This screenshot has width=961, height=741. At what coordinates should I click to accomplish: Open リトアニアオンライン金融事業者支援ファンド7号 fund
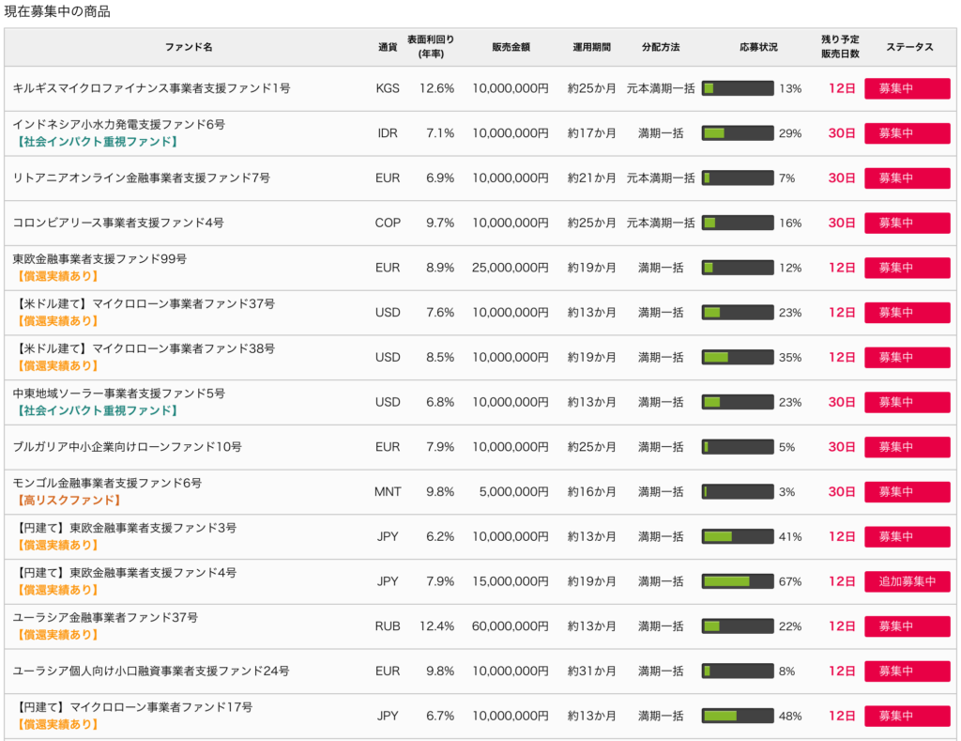(142, 178)
